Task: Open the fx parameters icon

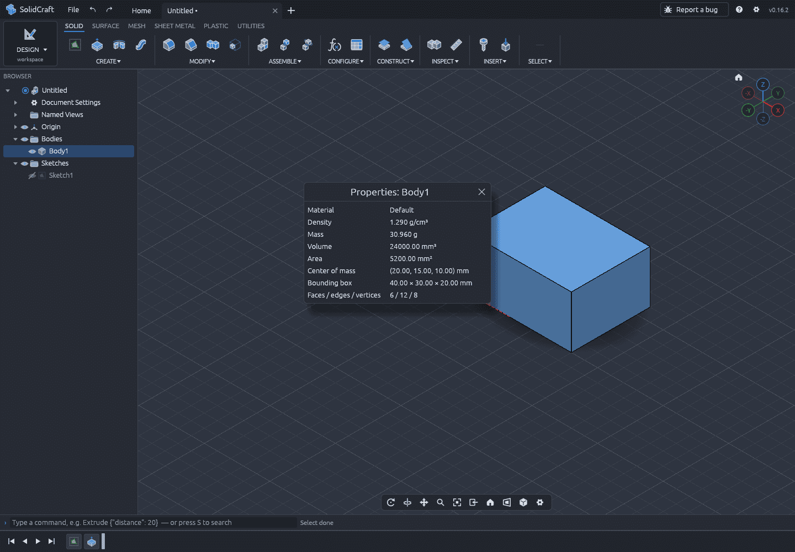Action: click(x=335, y=45)
